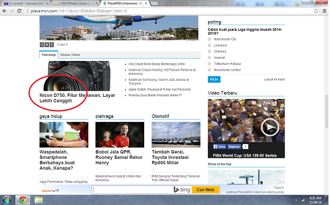The image size is (330, 205).
Task: Click the Rooney football thumbnail
Action: 120,134
